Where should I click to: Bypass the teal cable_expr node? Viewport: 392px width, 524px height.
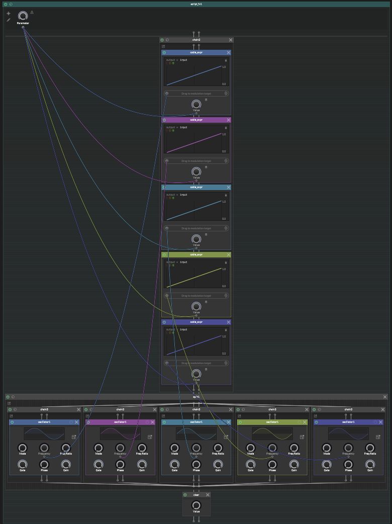tap(164, 187)
